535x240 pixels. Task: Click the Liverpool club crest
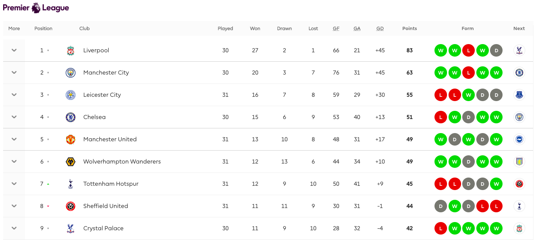pos(70,50)
